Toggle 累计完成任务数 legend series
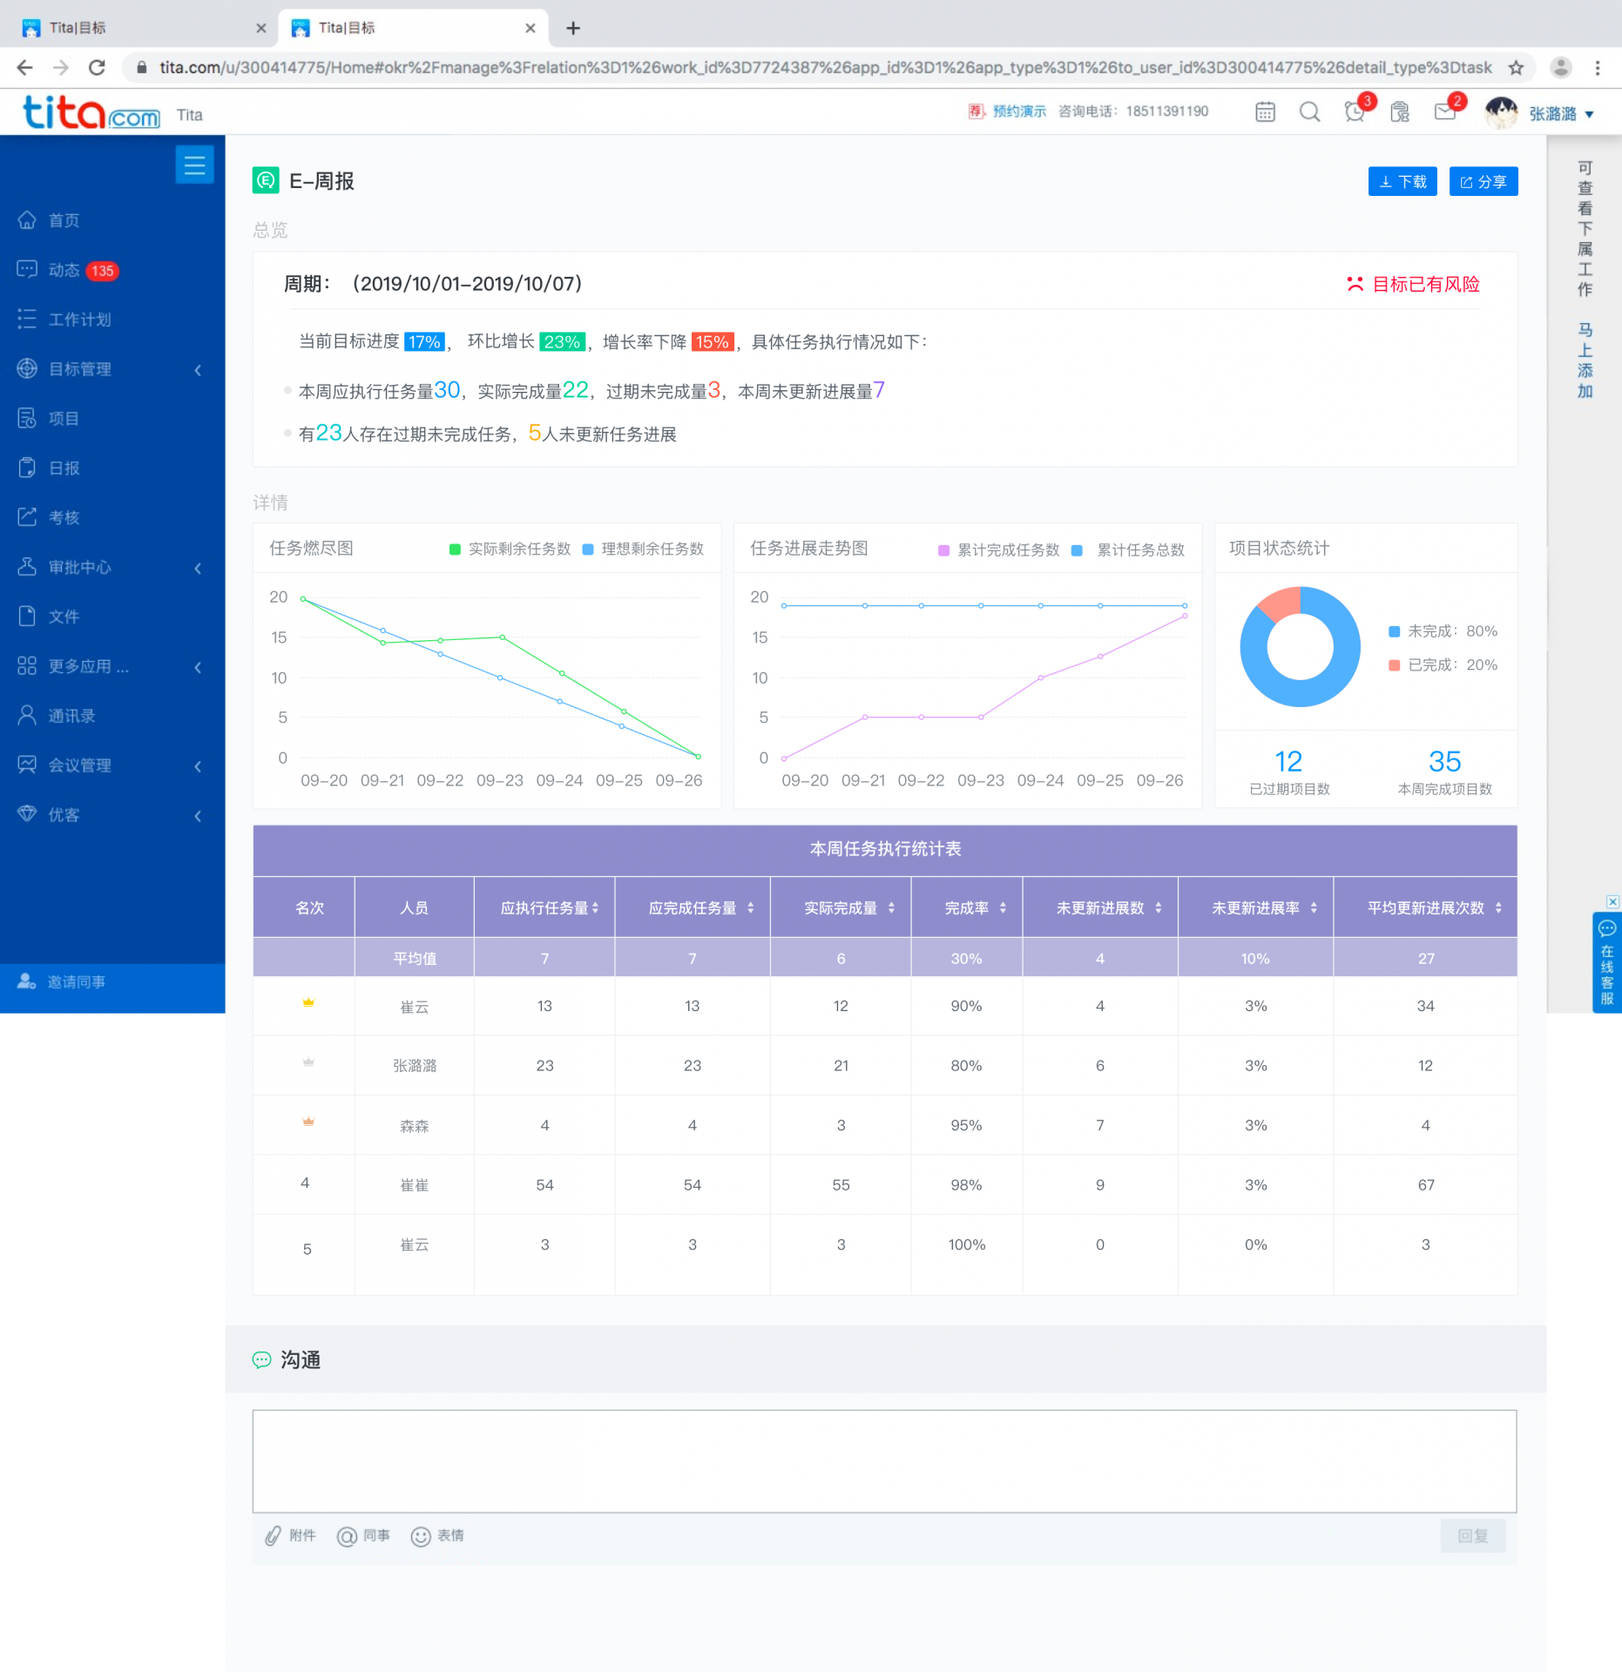 click(x=998, y=549)
